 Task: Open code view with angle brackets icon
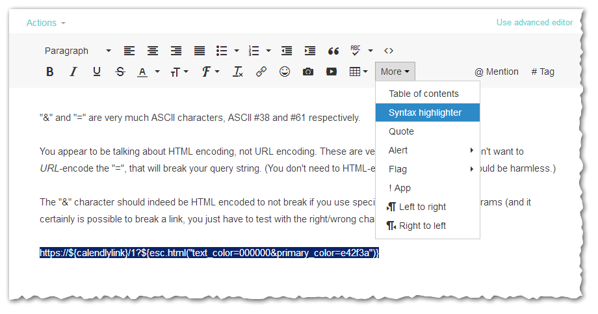[389, 51]
